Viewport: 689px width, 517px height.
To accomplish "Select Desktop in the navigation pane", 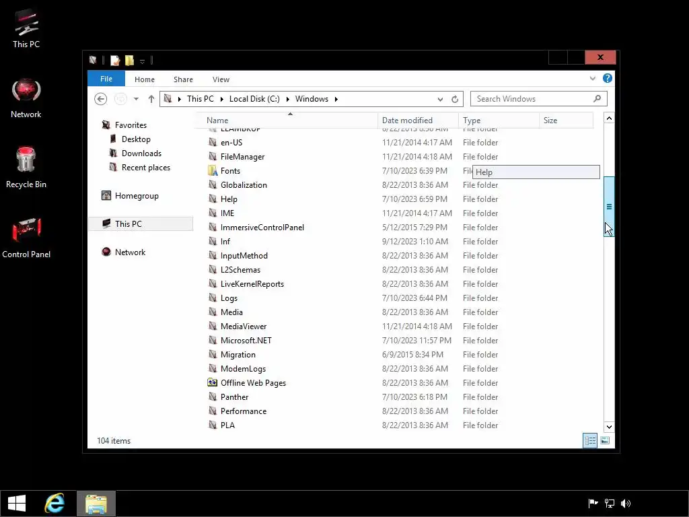I will (136, 139).
